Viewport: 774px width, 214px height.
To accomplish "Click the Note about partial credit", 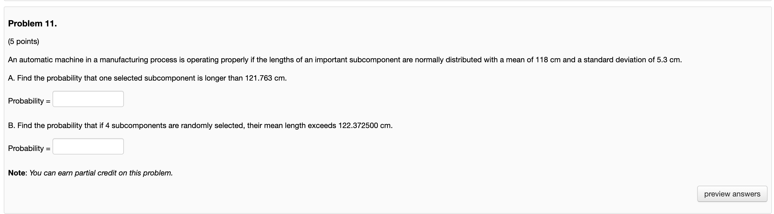I will tap(90, 173).
